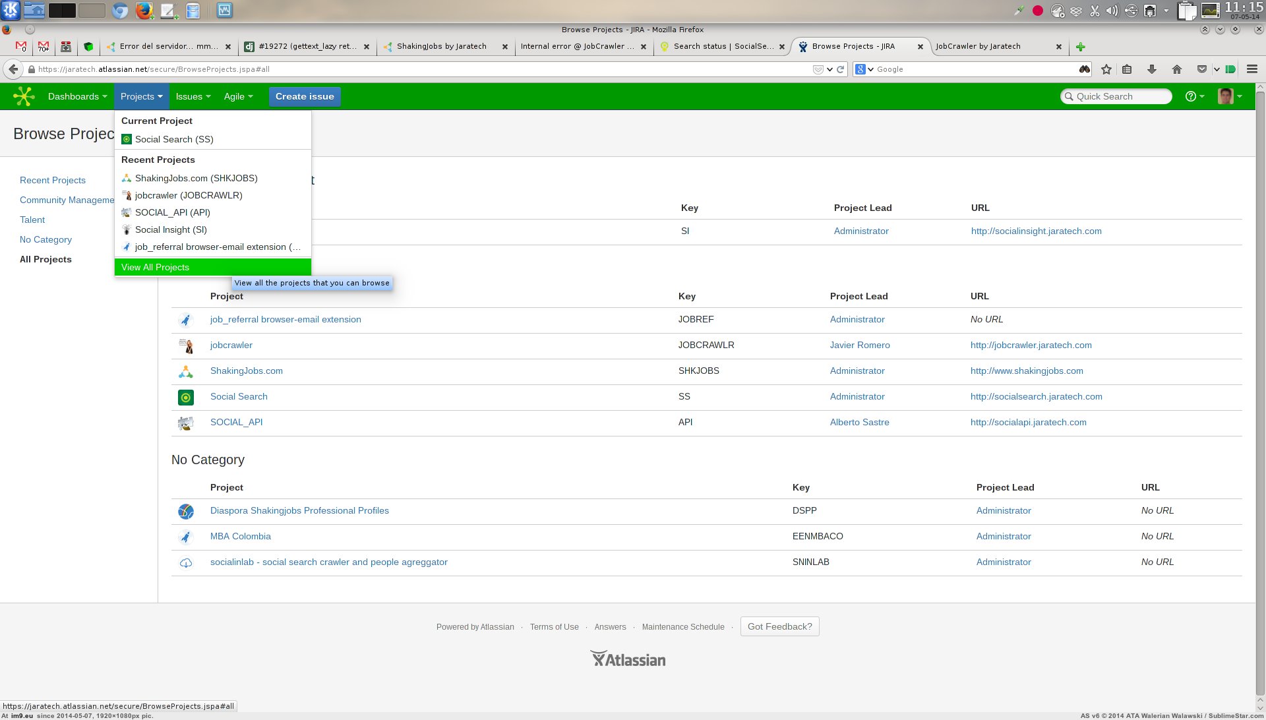This screenshot has height=720, width=1266.
Task: Bookmark this page with star icon
Action: [x=1106, y=69]
